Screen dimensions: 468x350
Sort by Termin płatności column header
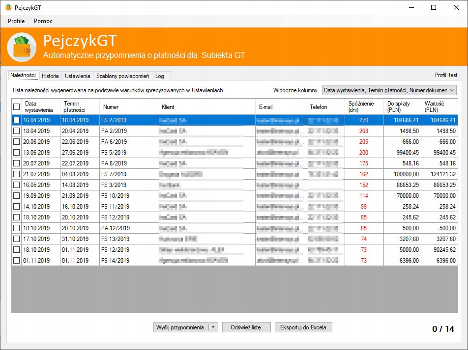(x=80, y=107)
